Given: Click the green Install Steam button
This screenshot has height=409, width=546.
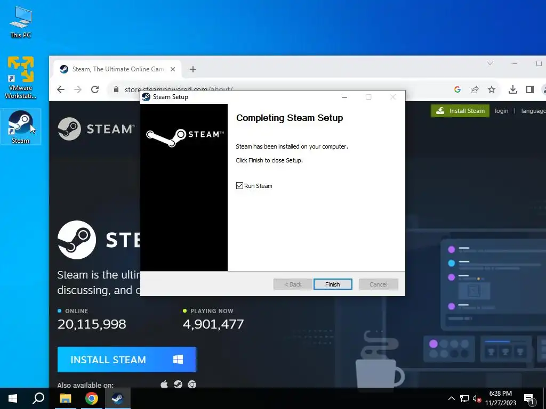Looking at the screenshot, I should [x=460, y=111].
